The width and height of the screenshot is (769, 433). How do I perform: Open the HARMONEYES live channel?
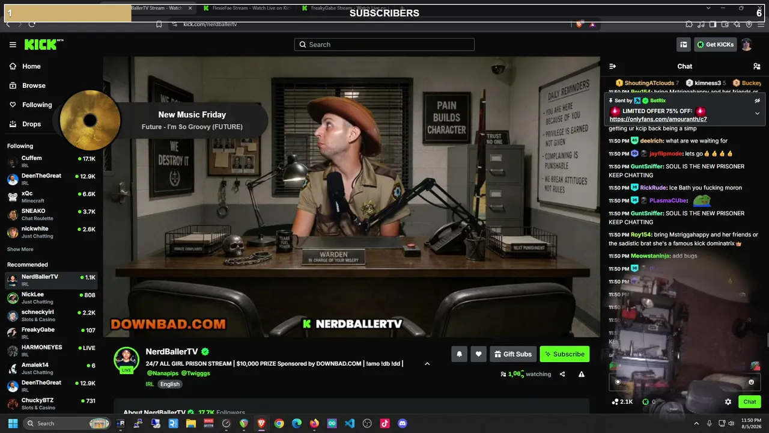[52, 351]
